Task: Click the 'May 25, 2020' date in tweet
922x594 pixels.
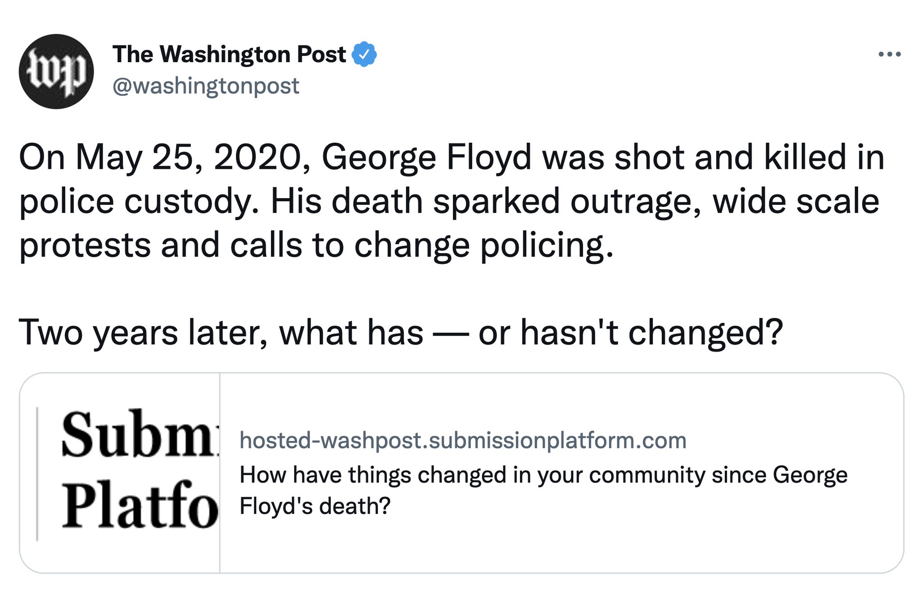Action: pyautogui.click(x=193, y=158)
